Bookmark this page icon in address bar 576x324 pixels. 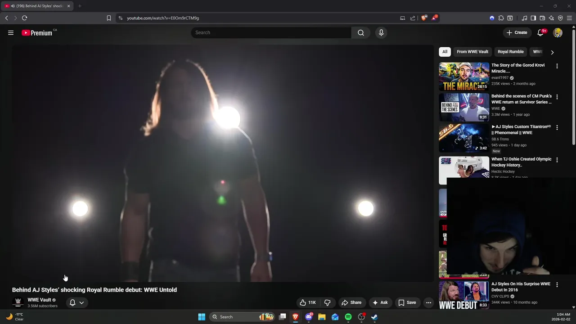(x=109, y=18)
